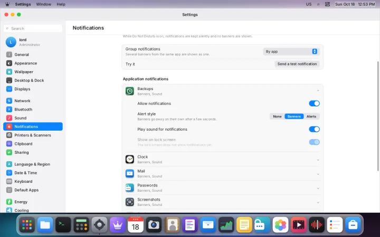Open the Settings menu in menu bar
Viewport: 380px width, 237px height.
click(23, 4)
